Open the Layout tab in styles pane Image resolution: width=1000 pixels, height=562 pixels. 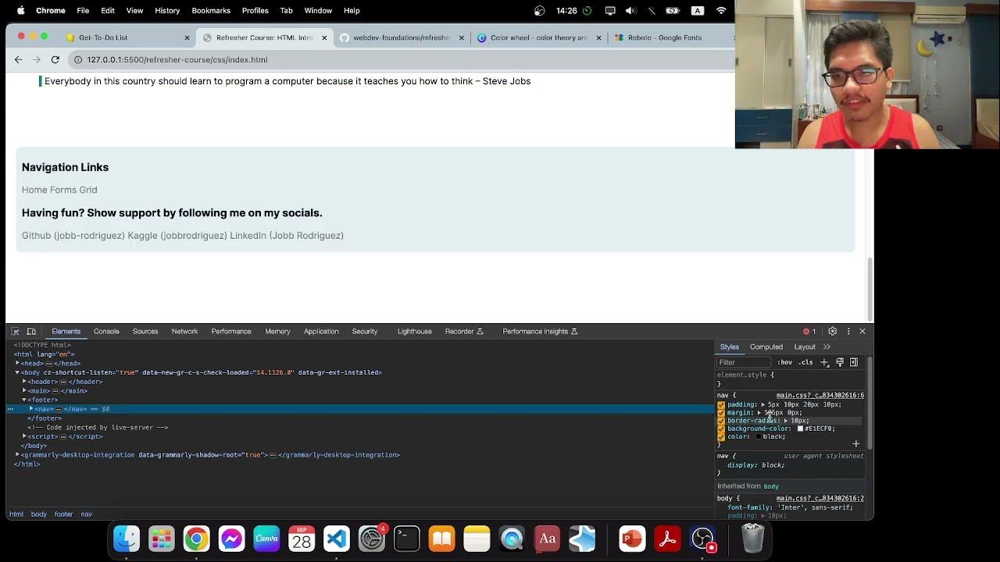pyautogui.click(x=805, y=347)
